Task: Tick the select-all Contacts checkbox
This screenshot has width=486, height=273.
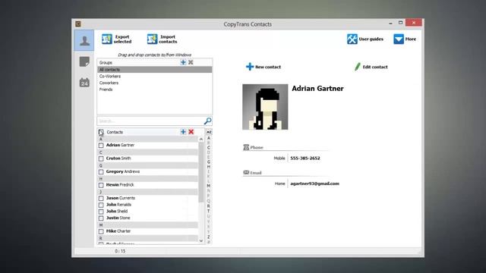Action: 101,132
